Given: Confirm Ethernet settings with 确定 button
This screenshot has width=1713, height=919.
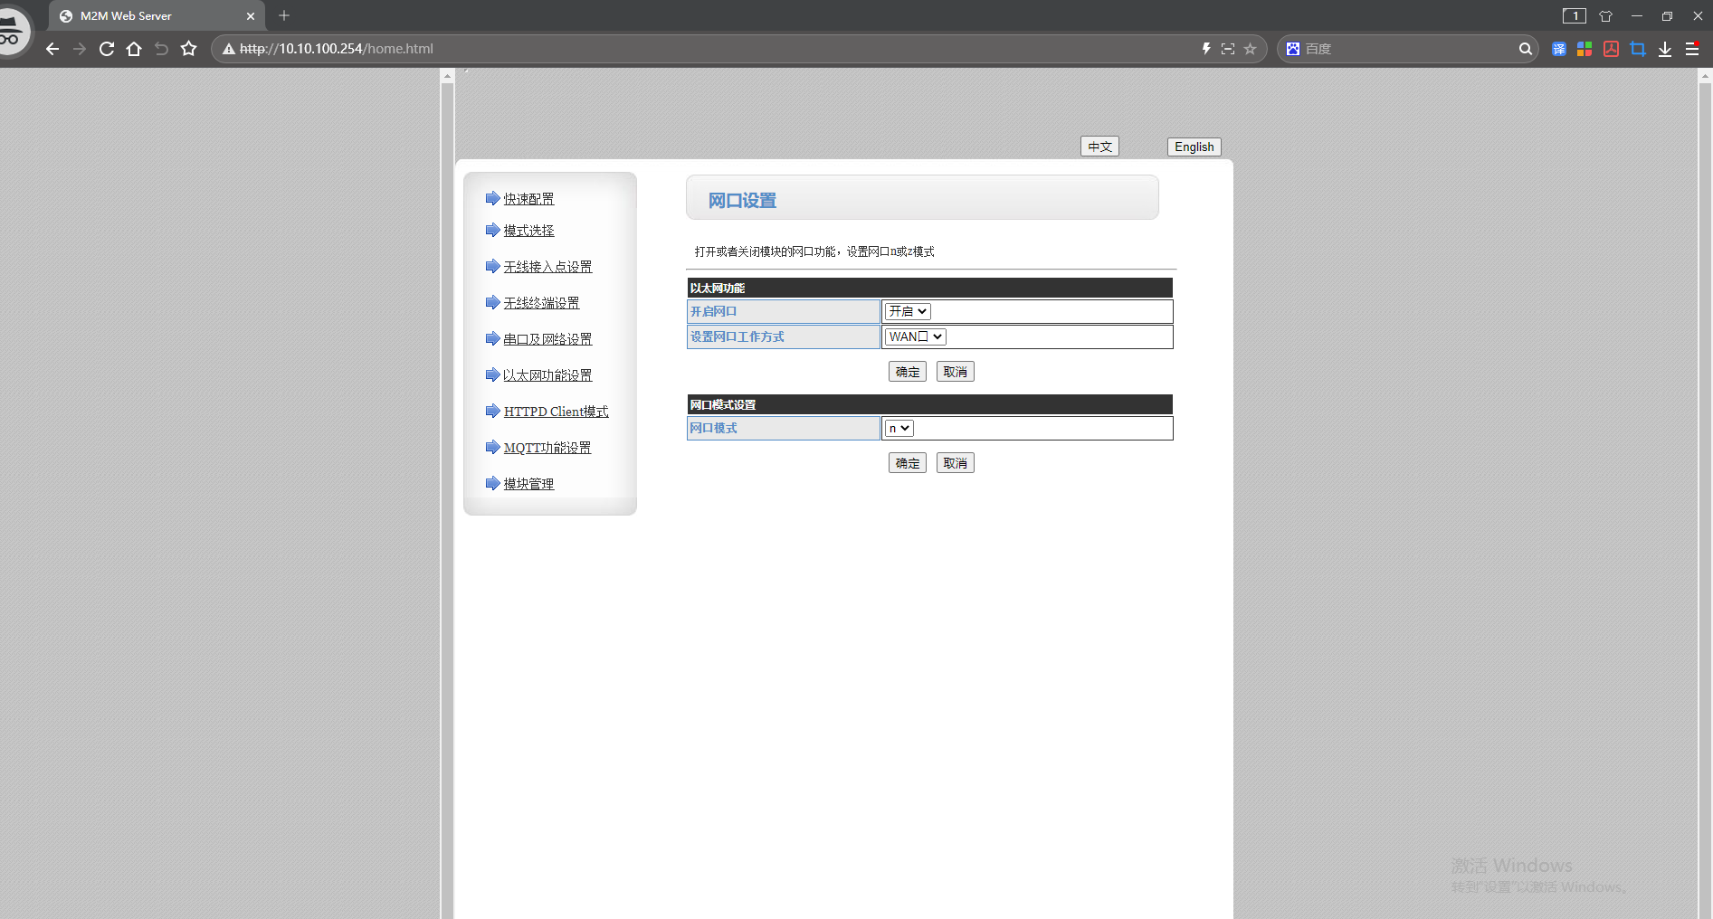Looking at the screenshot, I should coord(907,372).
